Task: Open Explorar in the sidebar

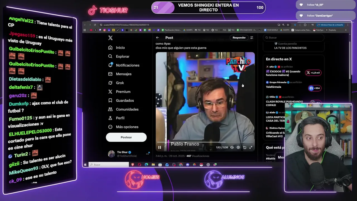Action: (119, 56)
